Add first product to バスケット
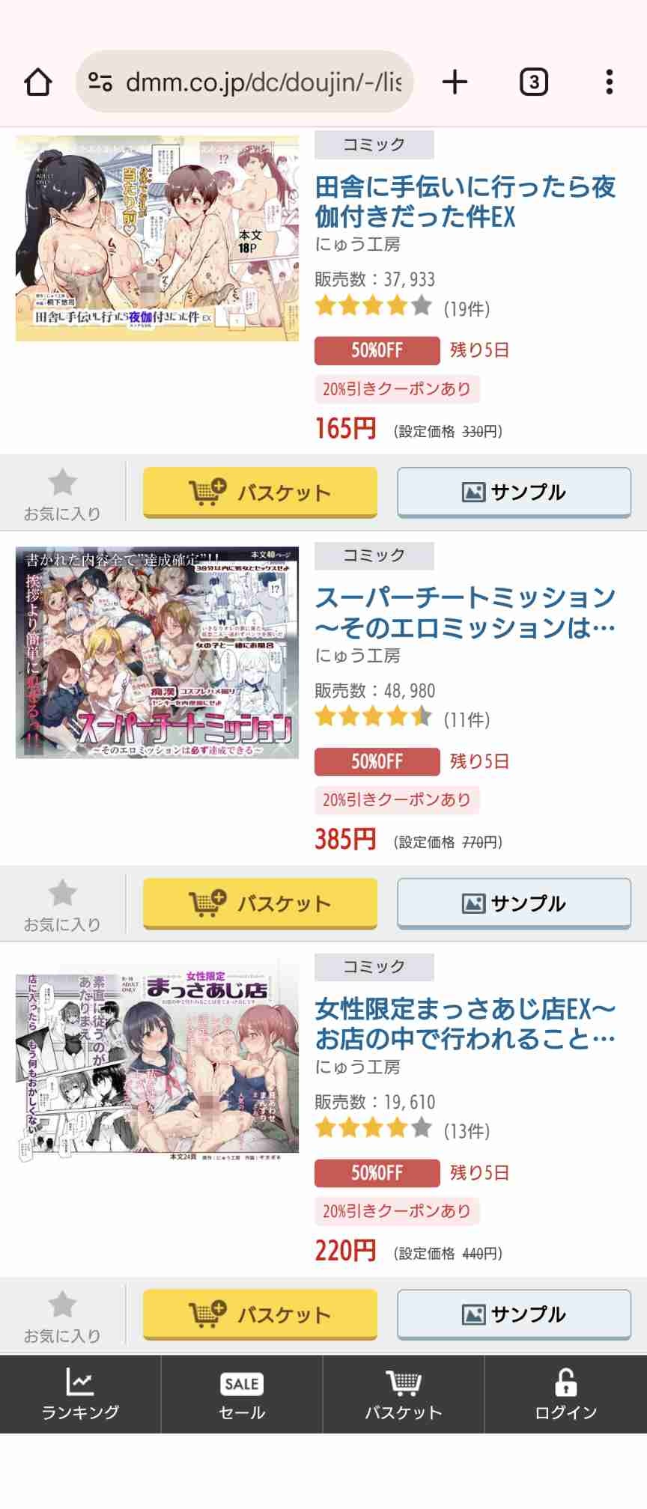Image resolution: width=647 pixels, height=1509 pixels. coord(260,493)
